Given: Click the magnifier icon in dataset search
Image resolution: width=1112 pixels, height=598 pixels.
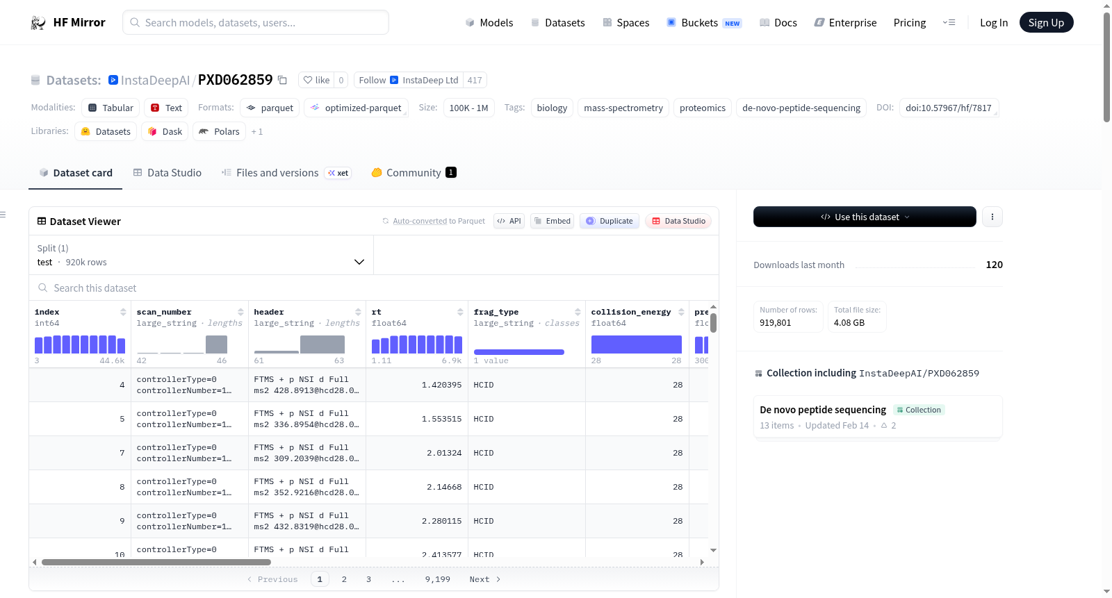Looking at the screenshot, I should tap(43, 288).
